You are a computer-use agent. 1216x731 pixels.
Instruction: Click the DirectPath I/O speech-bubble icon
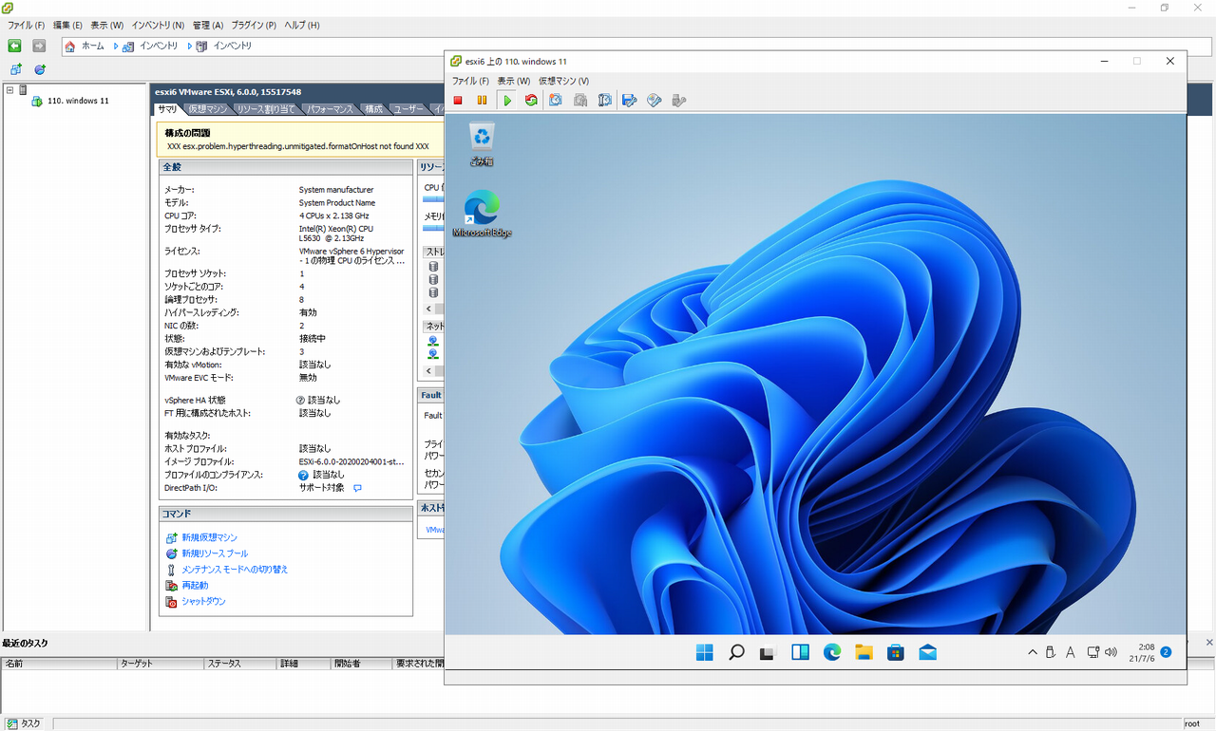pos(357,488)
